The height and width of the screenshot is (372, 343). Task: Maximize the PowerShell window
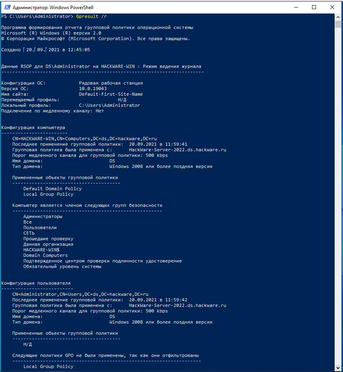pyautogui.click(x=314, y=7)
